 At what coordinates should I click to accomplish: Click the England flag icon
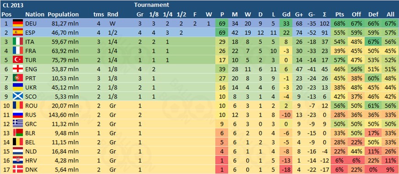pos(18,69)
